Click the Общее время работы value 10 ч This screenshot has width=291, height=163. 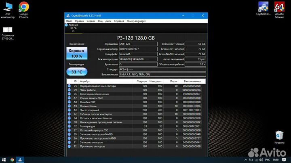(x=195, y=64)
